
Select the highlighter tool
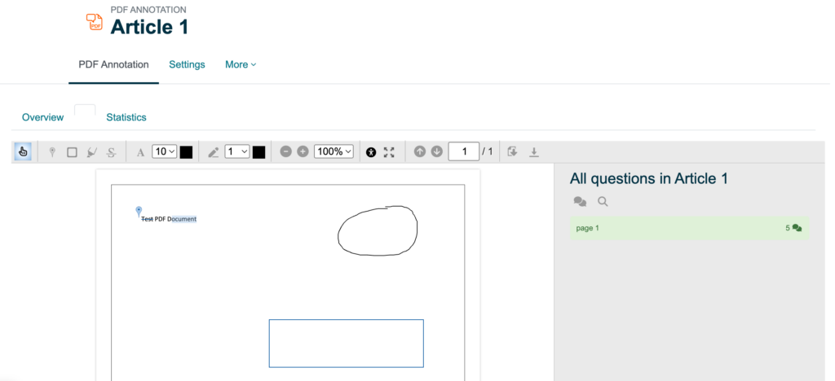point(92,152)
